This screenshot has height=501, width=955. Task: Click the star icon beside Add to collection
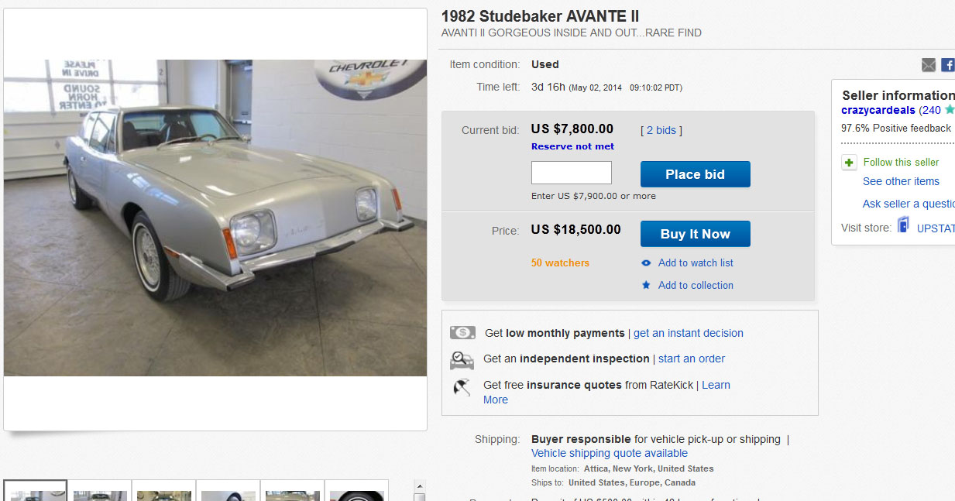click(647, 286)
